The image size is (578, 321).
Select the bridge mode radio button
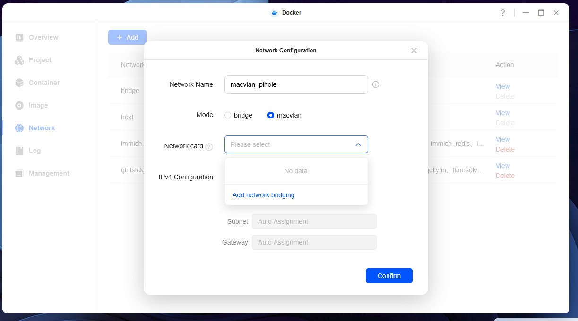pos(228,115)
